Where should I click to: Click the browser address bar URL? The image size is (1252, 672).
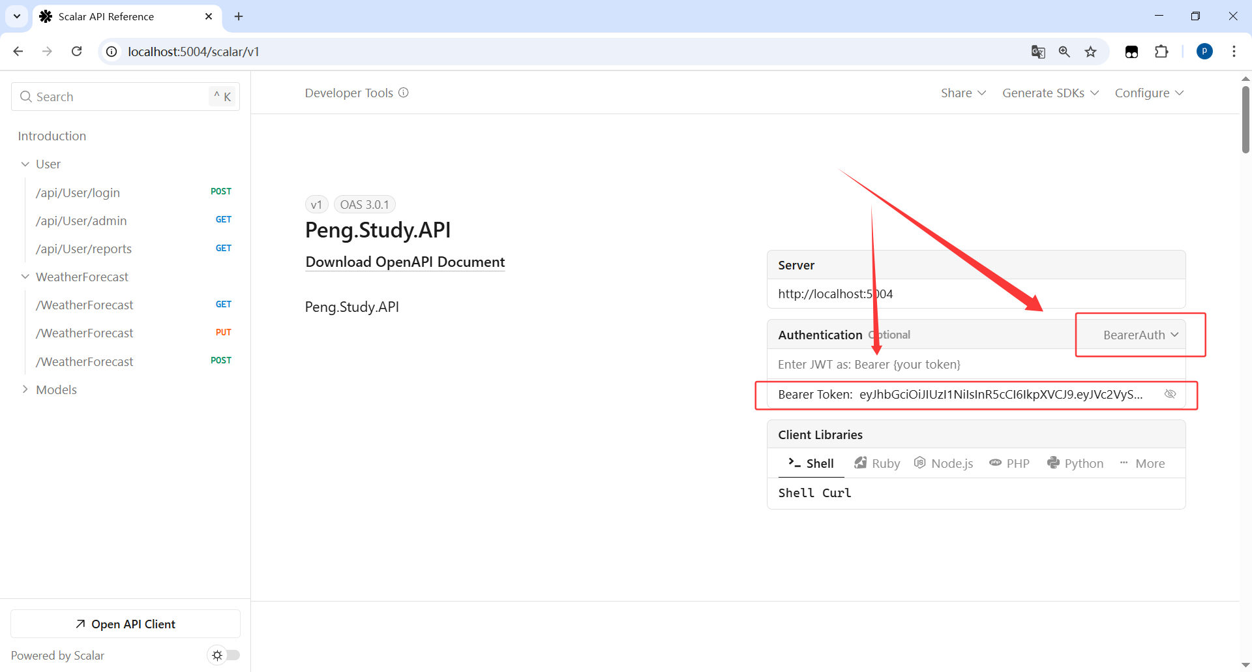(x=194, y=52)
